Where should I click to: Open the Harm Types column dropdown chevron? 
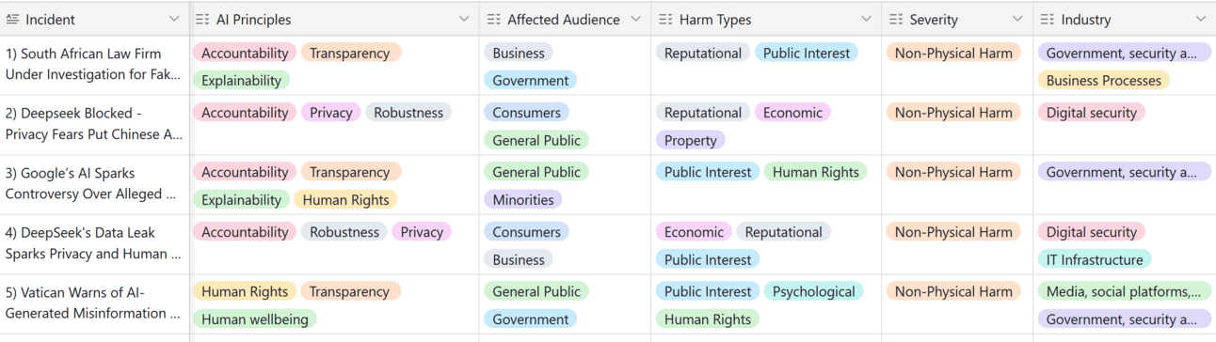[867, 20]
